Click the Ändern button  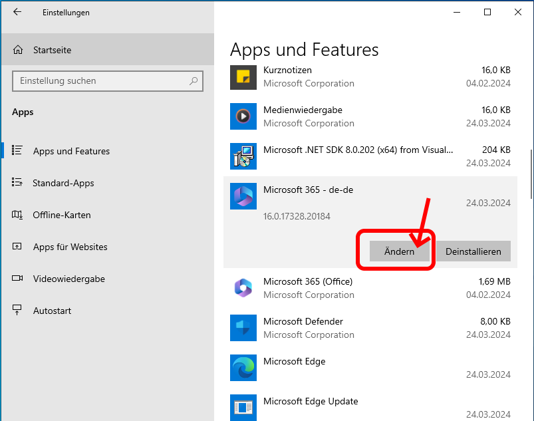pos(400,251)
